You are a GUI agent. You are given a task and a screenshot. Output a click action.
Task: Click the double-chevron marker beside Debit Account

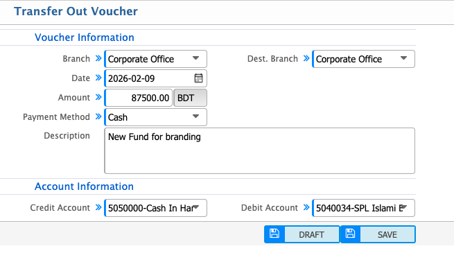tap(306, 207)
